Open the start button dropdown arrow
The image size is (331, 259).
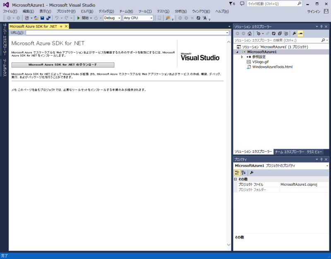pos(91,18)
